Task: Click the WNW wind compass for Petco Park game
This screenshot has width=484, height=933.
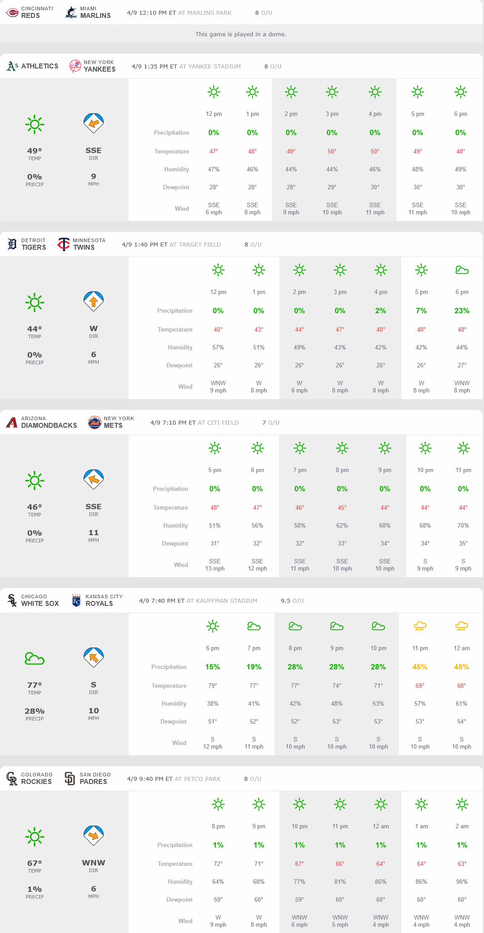Action: point(93,836)
